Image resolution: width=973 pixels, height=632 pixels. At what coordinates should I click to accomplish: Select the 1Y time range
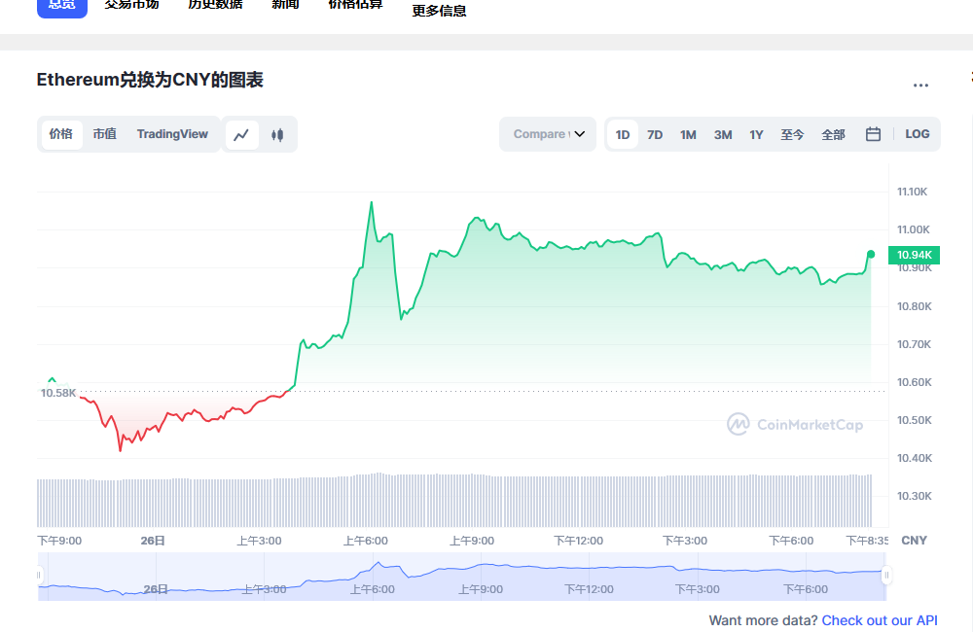pyautogui.click(x=756, y=134)
